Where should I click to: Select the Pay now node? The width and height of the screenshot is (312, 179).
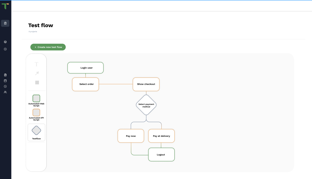tap(131, 136)
